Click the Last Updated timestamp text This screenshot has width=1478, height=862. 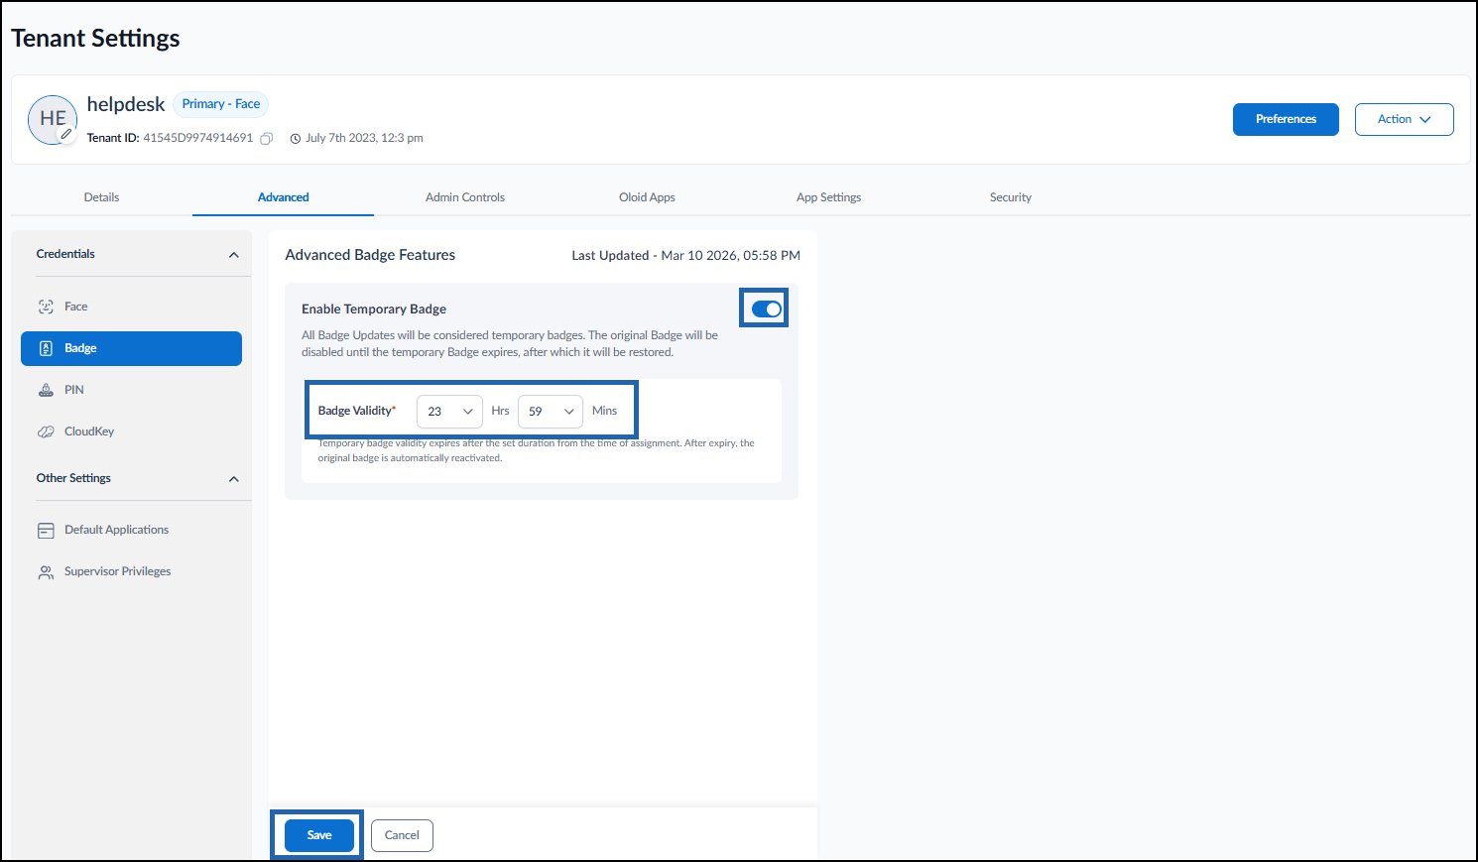[685, 256]
